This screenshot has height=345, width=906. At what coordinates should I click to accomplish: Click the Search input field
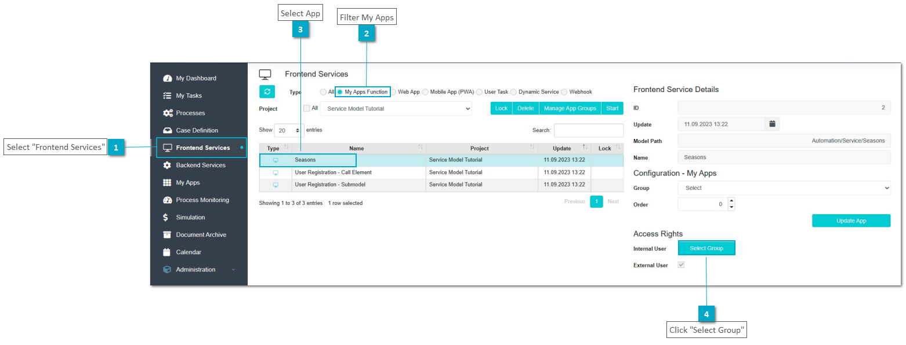click(x=589, y=130)
